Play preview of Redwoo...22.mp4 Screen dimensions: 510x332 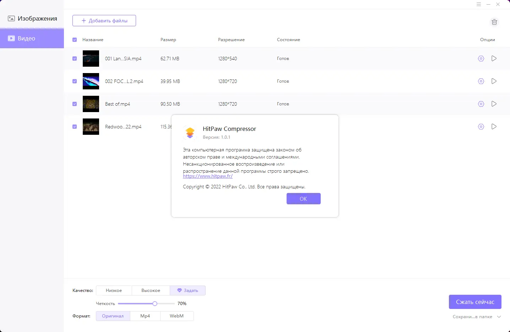pos(494,127)
